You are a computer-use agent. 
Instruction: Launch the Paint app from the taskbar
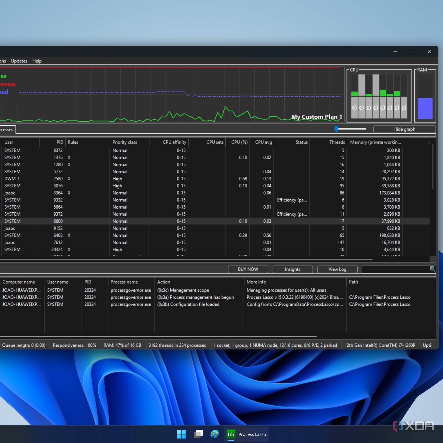point(214,434)
